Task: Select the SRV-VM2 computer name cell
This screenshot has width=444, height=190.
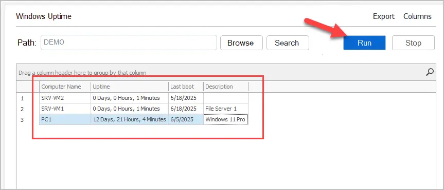Action: pyautogui.click(x=65, y=98)
